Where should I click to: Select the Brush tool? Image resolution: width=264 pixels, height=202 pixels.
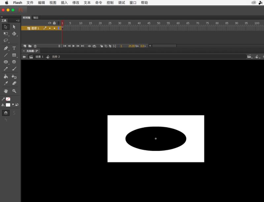click(14, 69)
